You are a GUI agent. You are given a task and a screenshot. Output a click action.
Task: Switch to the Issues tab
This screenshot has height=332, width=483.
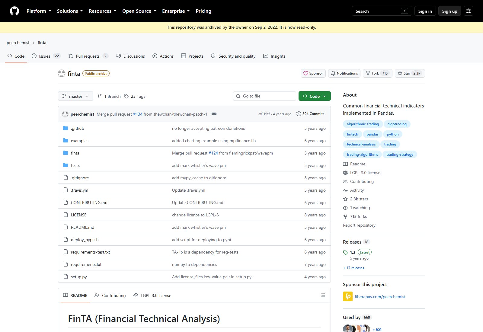(46, 56)
